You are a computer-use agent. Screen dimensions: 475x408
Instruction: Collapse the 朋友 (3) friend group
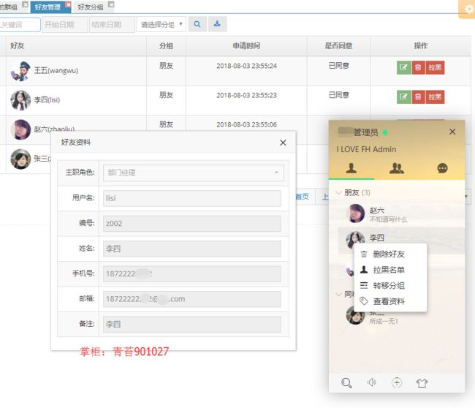[354, 192]
